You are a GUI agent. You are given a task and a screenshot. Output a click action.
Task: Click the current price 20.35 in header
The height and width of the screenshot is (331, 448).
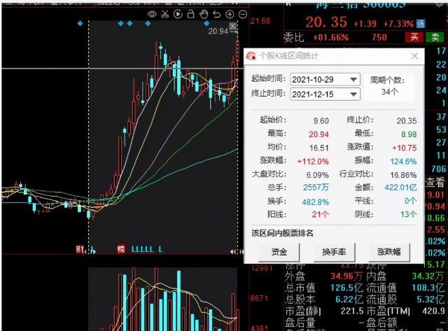pyautogui.click(x=326, y=22)
